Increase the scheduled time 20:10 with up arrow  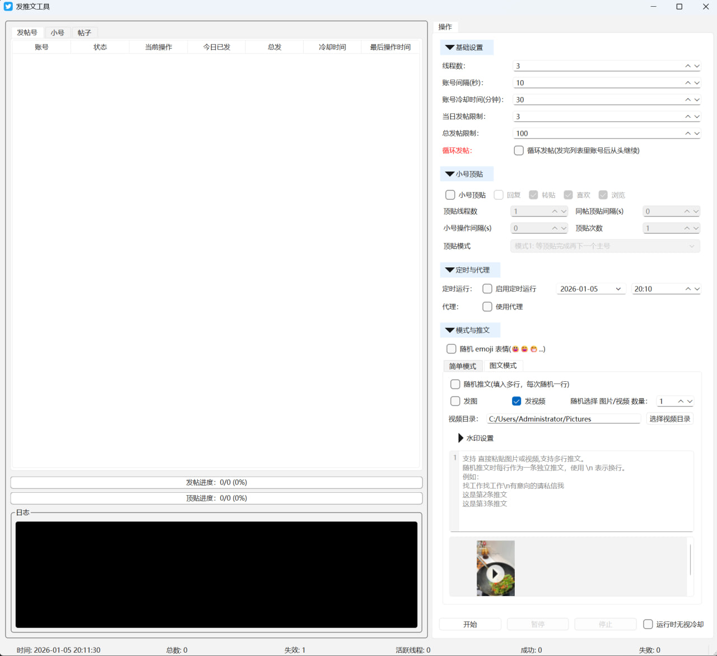[688, 289]
